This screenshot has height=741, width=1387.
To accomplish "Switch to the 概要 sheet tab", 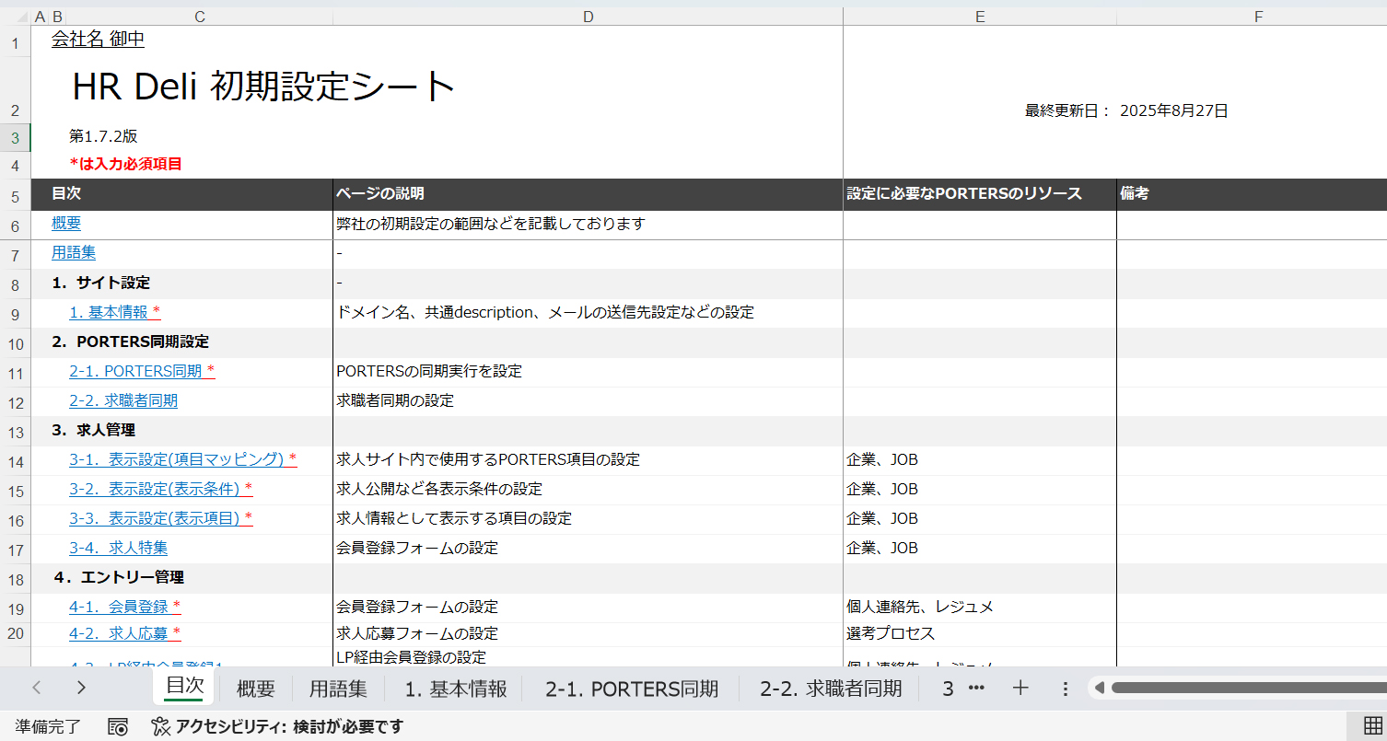I will [x=256, y=688].
